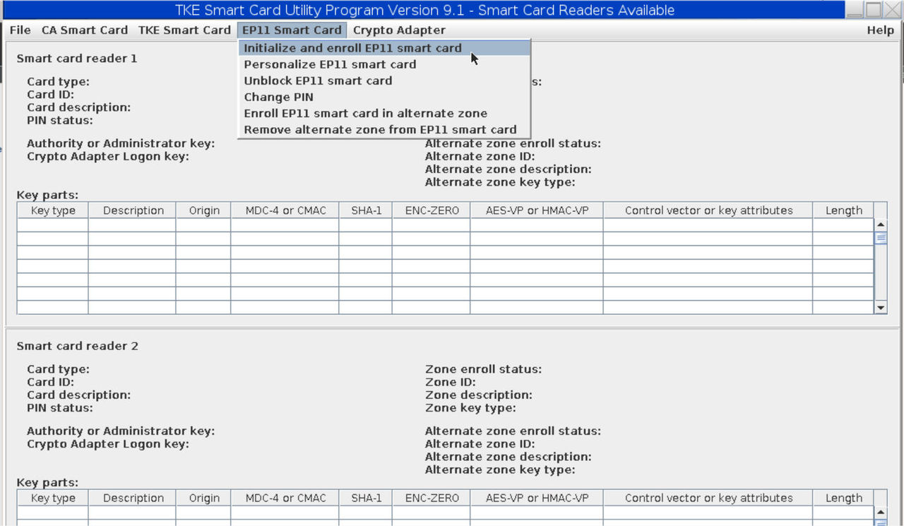Image resolution: width=904 pixels, height=526 pixels.
Task: Click the 'Smart card reader 2' label
Action: tap(77, 346)
